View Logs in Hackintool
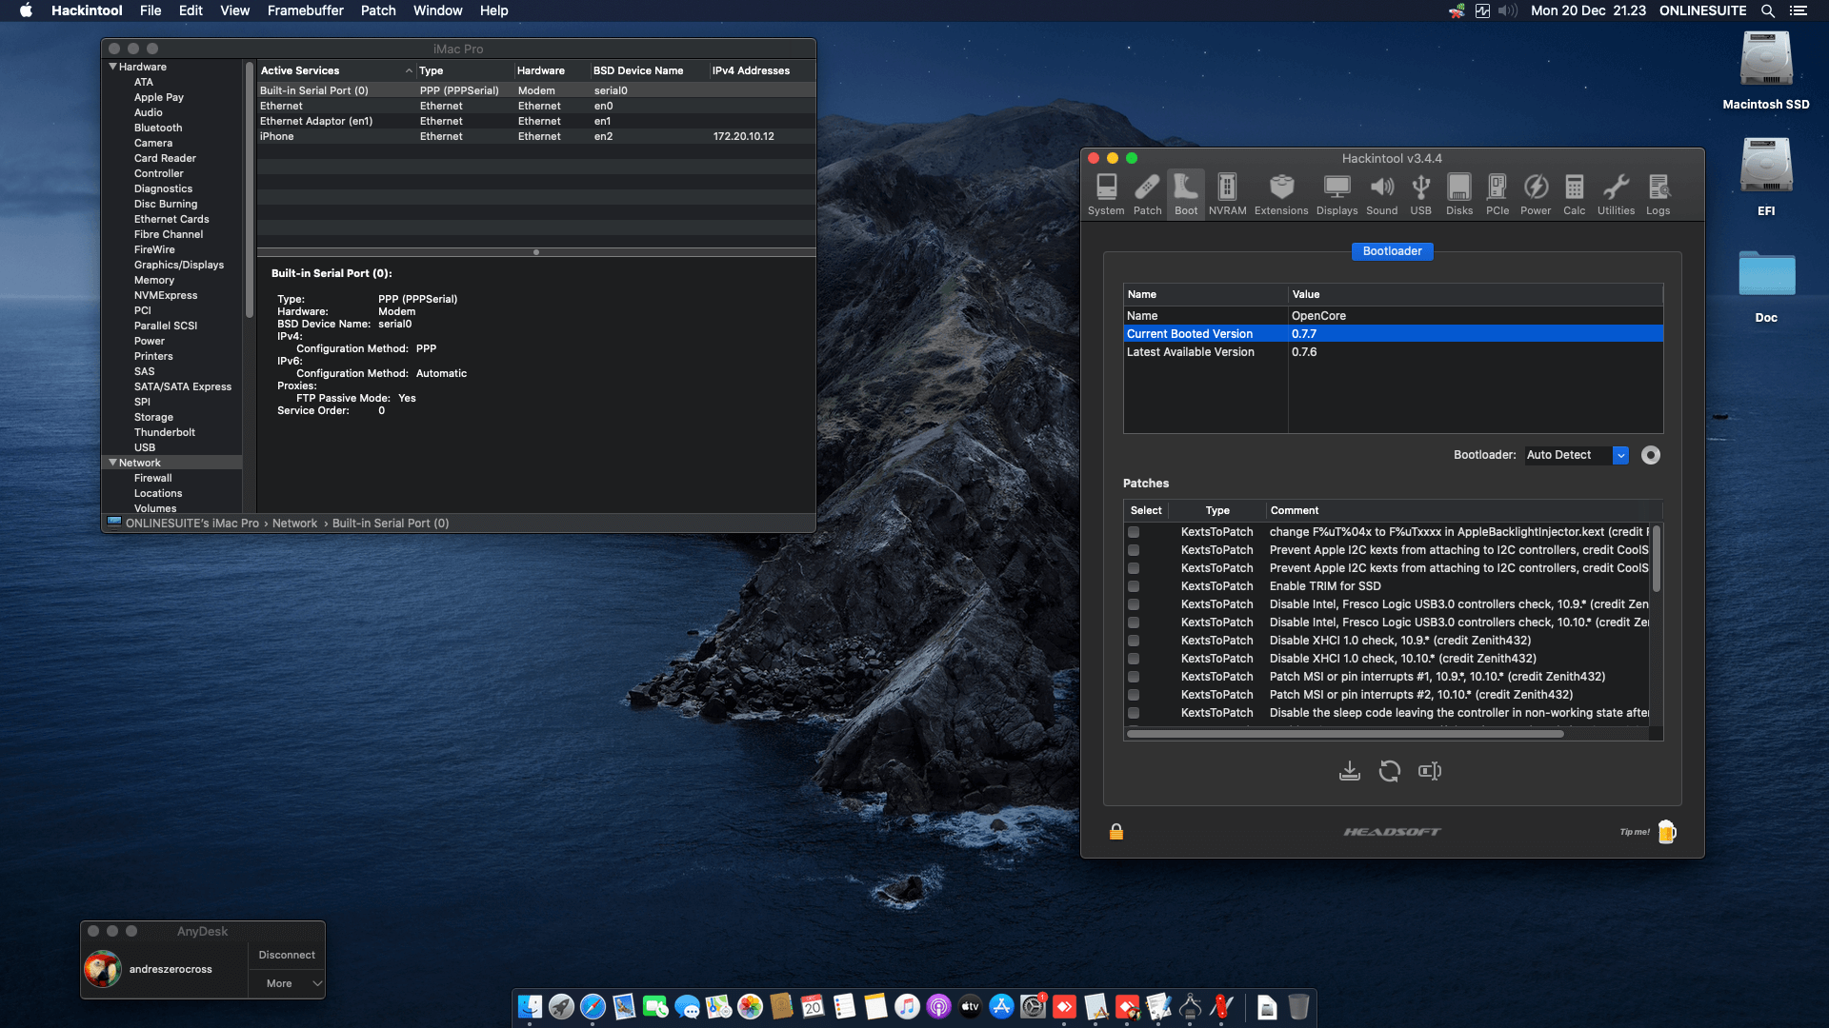Screen dimensions: 1829x1028 1658,193
